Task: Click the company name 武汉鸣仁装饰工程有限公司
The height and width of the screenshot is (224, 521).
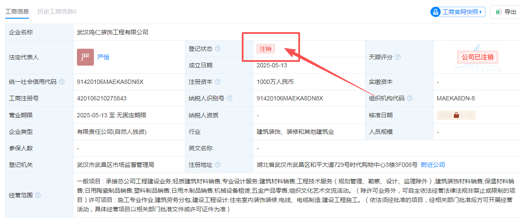Action: pyautogui.click(x=113, y=32)
